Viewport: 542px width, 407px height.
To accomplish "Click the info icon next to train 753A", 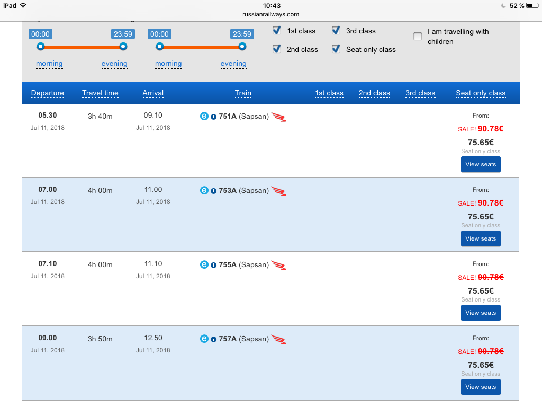I will [214, 191].
